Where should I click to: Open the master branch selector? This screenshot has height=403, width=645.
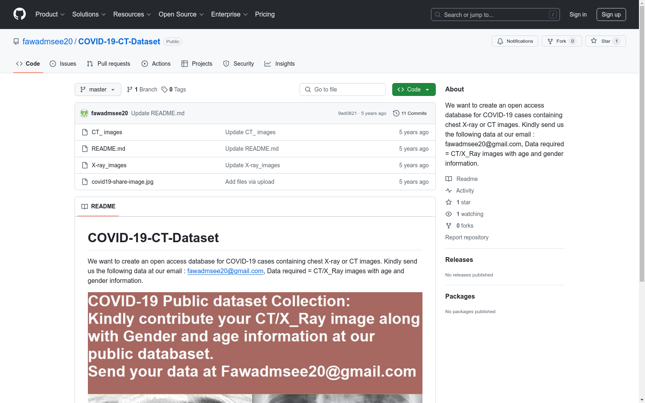point(98,89)
